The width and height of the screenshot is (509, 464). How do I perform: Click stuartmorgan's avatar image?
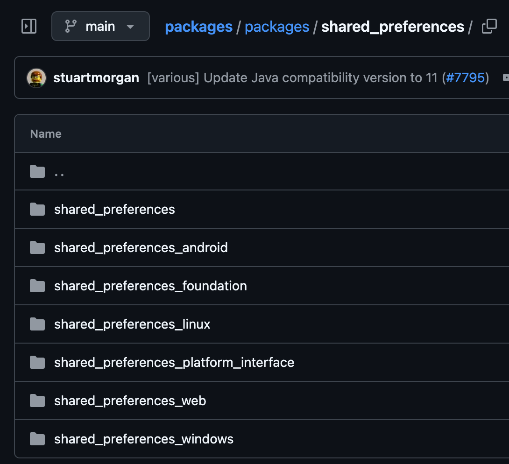(x=36, y=78)
